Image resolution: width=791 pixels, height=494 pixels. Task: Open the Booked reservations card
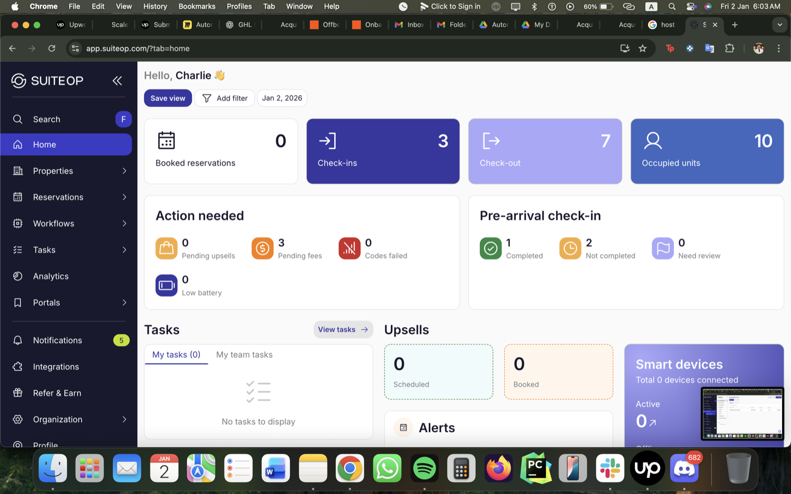tap(221, 151)
